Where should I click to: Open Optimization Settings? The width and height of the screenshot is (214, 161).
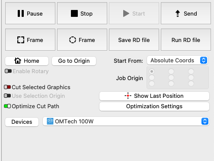coord(154,106)
